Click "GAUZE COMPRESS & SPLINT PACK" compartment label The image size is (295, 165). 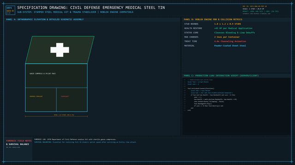[42, 74]
